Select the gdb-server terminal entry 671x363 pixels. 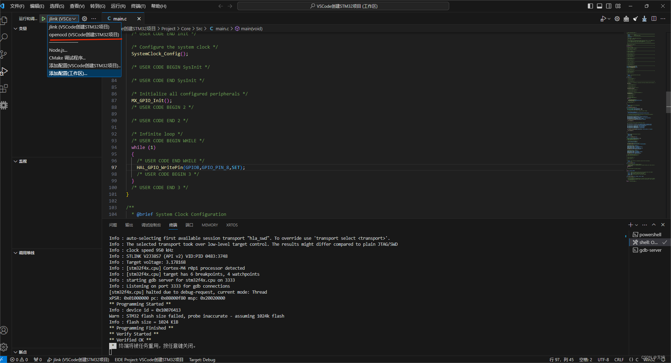tap(649, 250)
